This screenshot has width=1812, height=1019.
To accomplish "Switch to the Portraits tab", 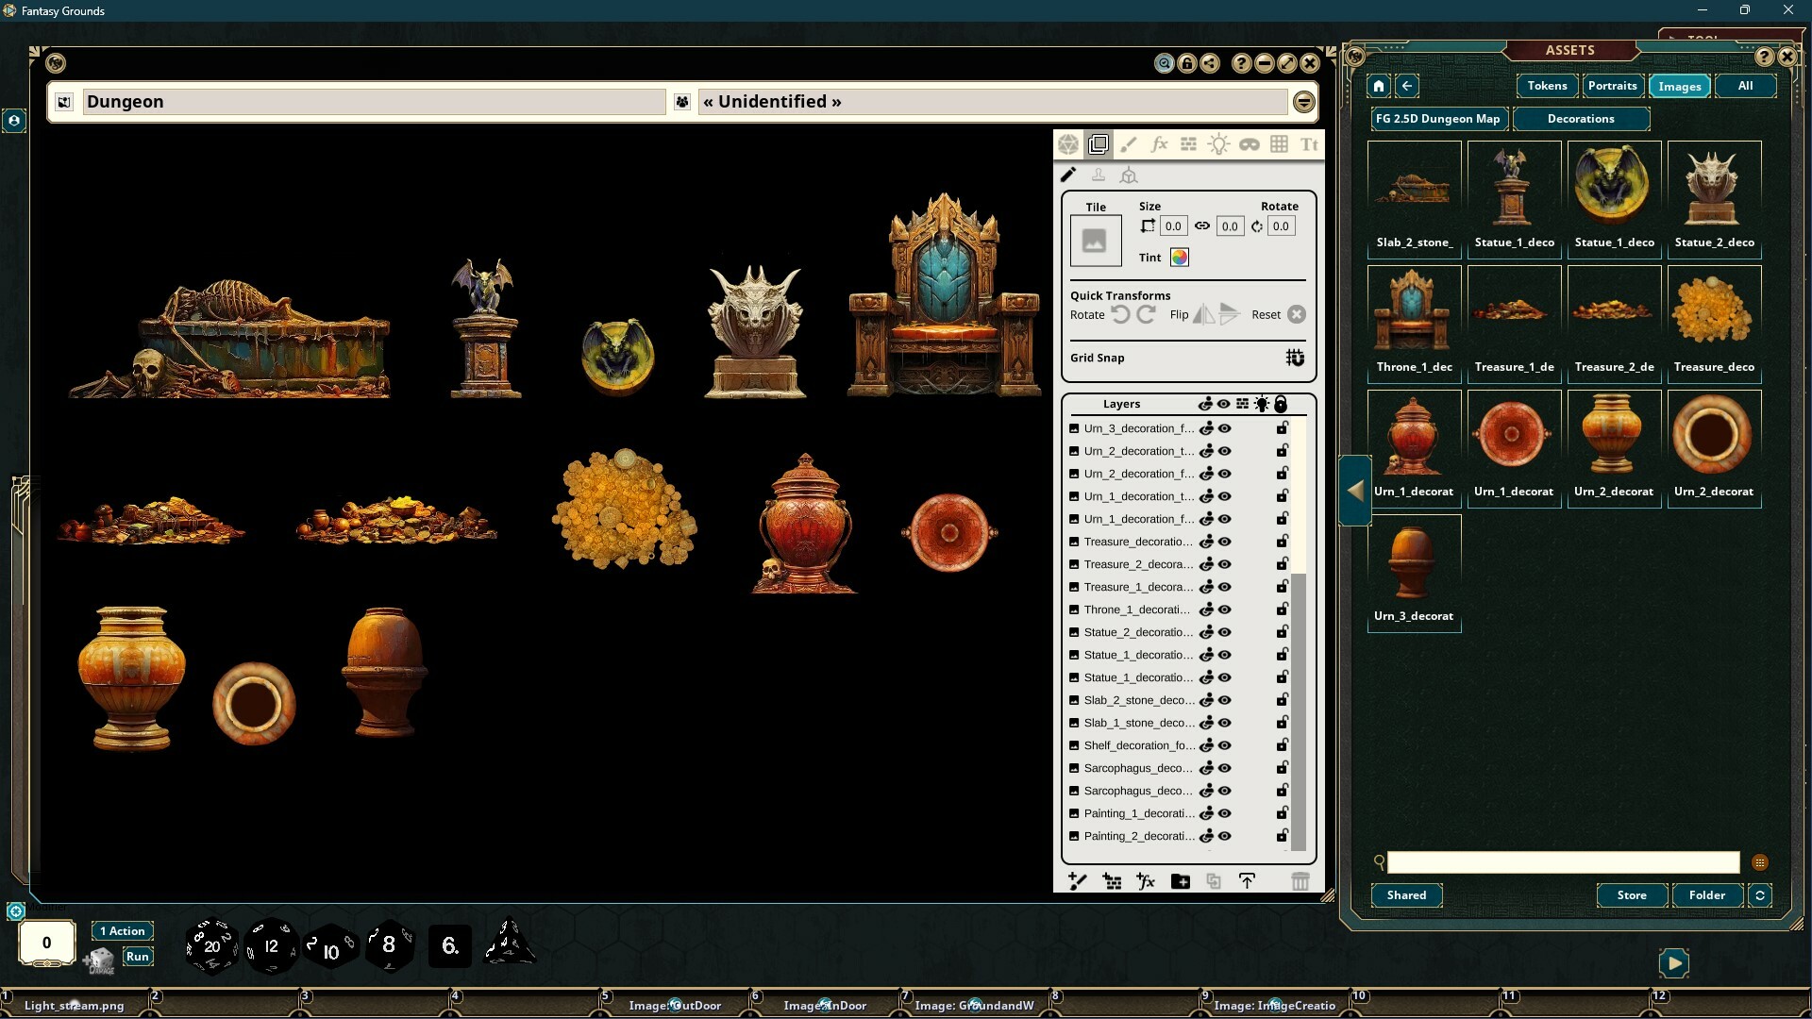I will (1613, 86).
